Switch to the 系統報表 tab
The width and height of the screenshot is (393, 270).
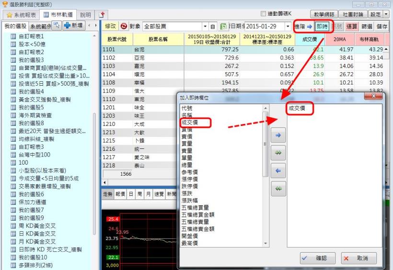click(x=22, y=15)
